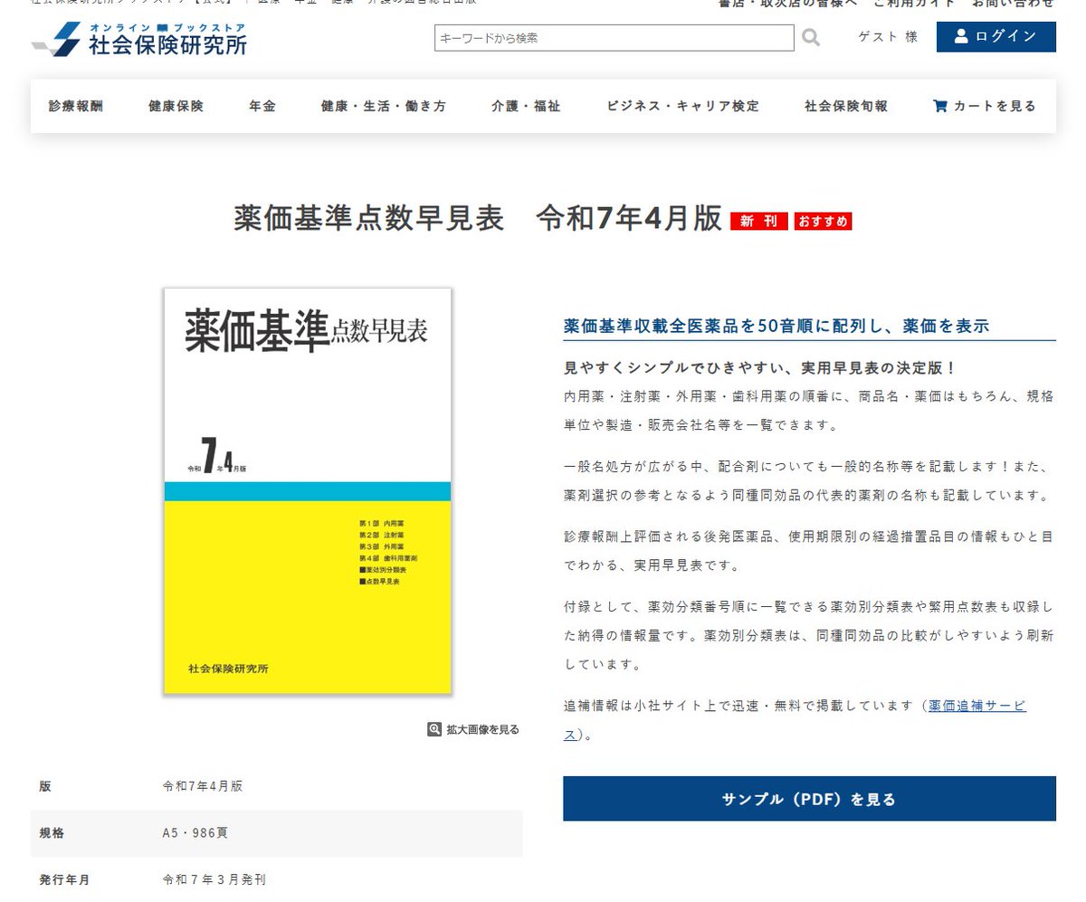Open the ビジネス・キャリア検定 menu
This screenshot has height=902, width=1086.
pos(683,106)
